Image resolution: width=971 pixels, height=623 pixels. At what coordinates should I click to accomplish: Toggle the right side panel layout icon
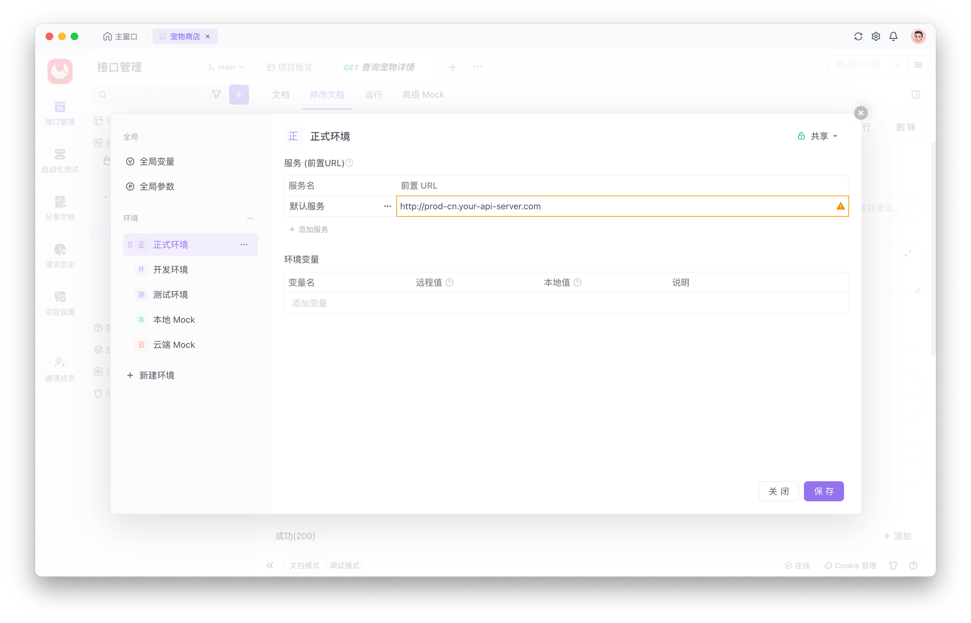click(x=916, y=95)
